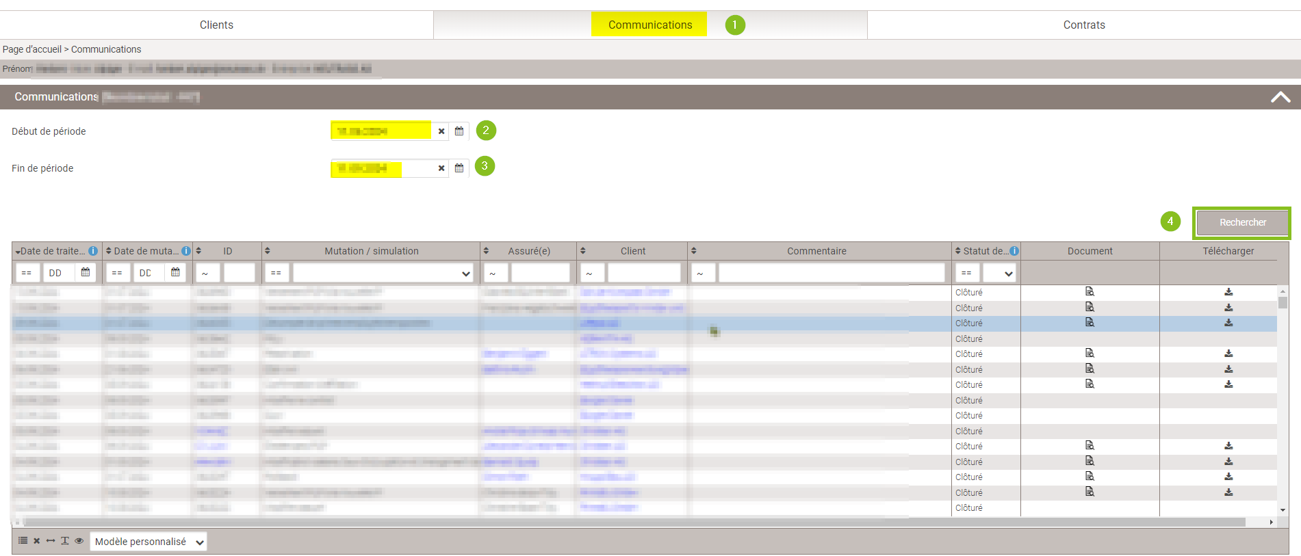The height and width of the screenshot is (556, 1301).
Task: Open calendar in Date de mutation filter
Action: pos(175,272)
